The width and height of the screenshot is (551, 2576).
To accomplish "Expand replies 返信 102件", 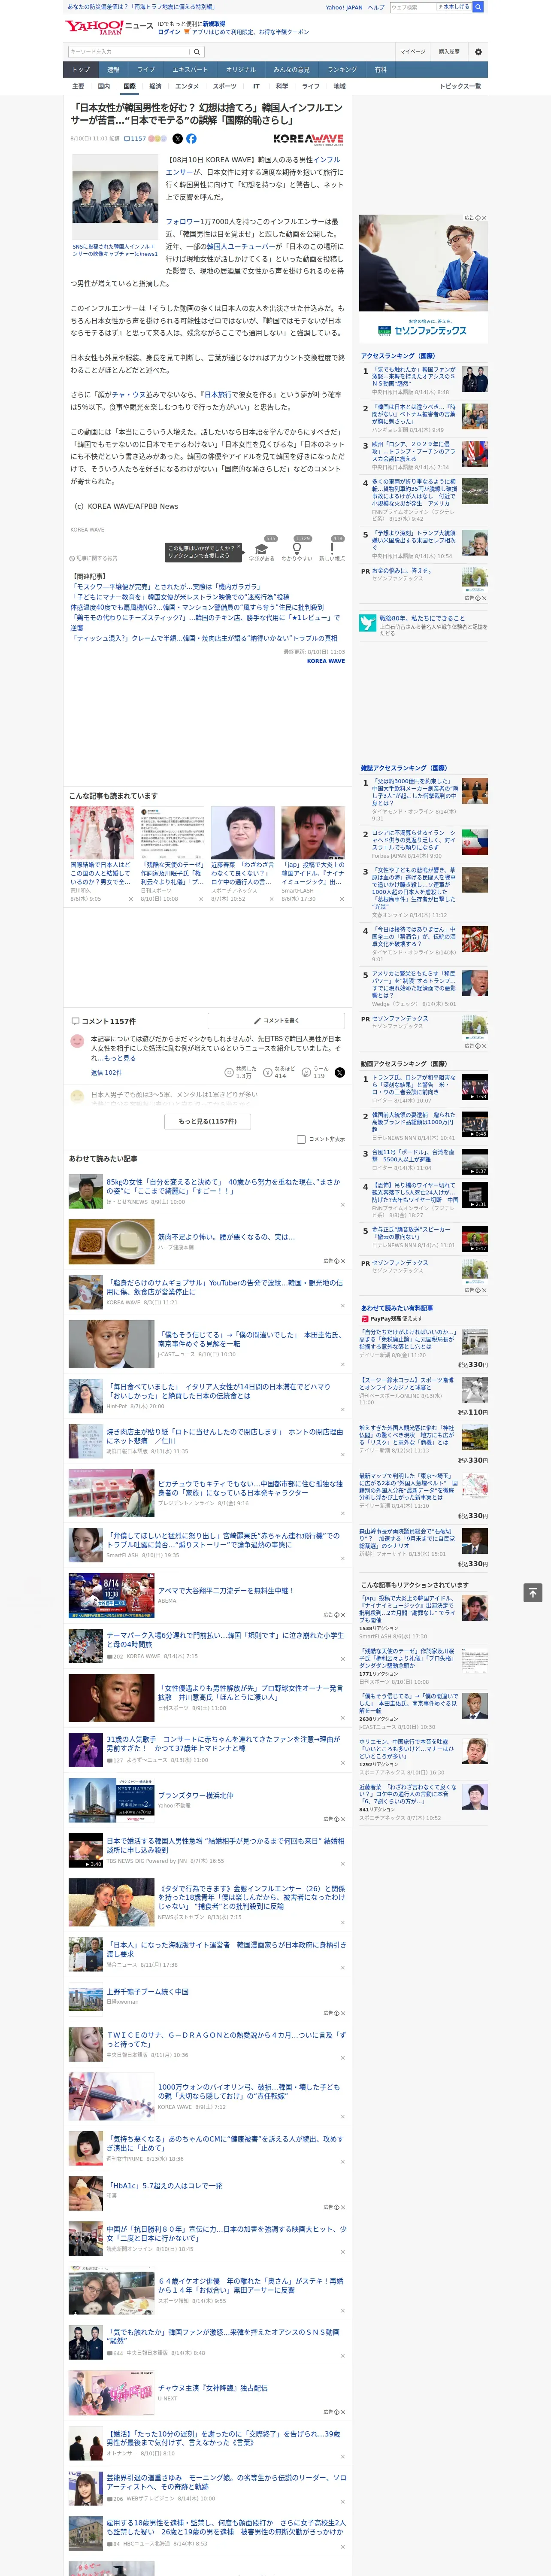I will point(106,1072).
